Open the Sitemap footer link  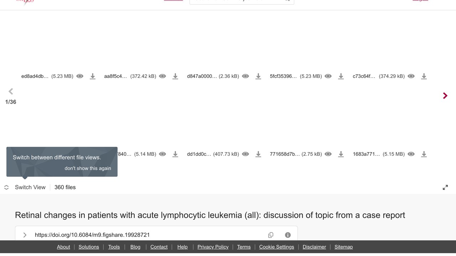[343, 247]
